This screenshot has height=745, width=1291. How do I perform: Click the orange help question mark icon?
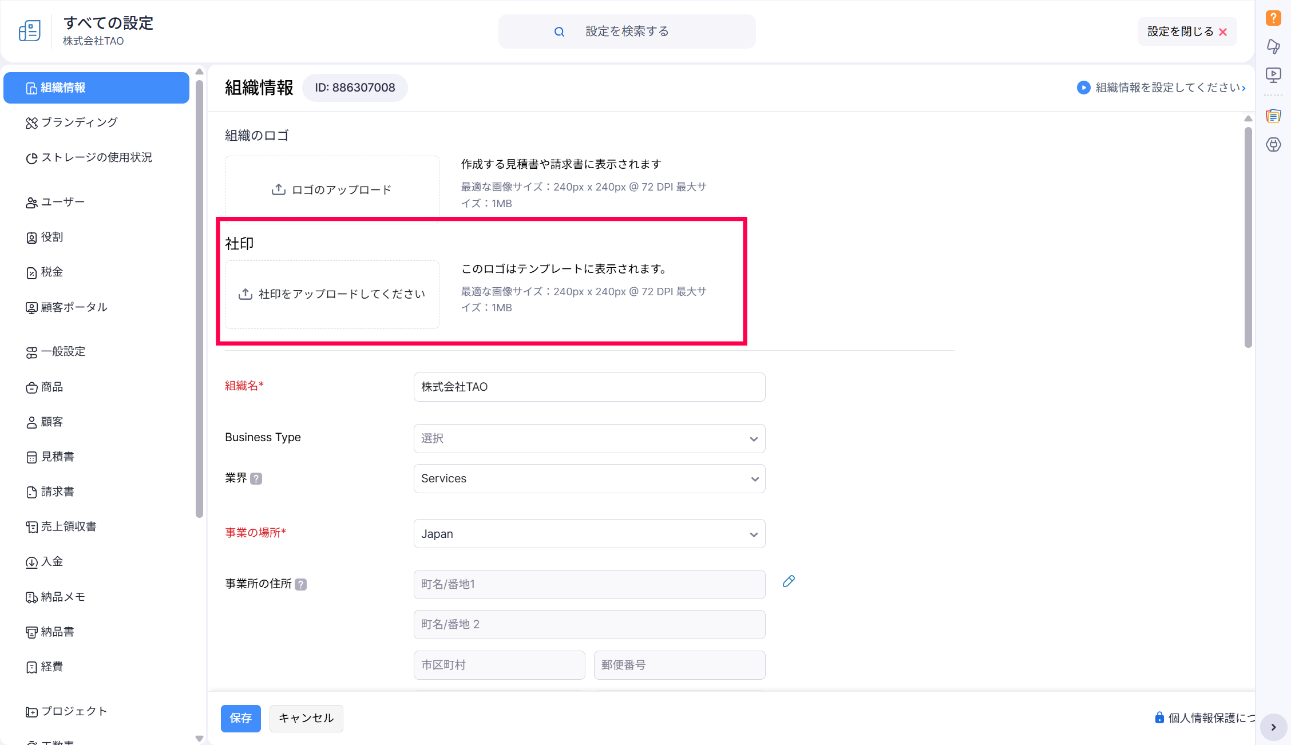click(x=1273, y=18)
